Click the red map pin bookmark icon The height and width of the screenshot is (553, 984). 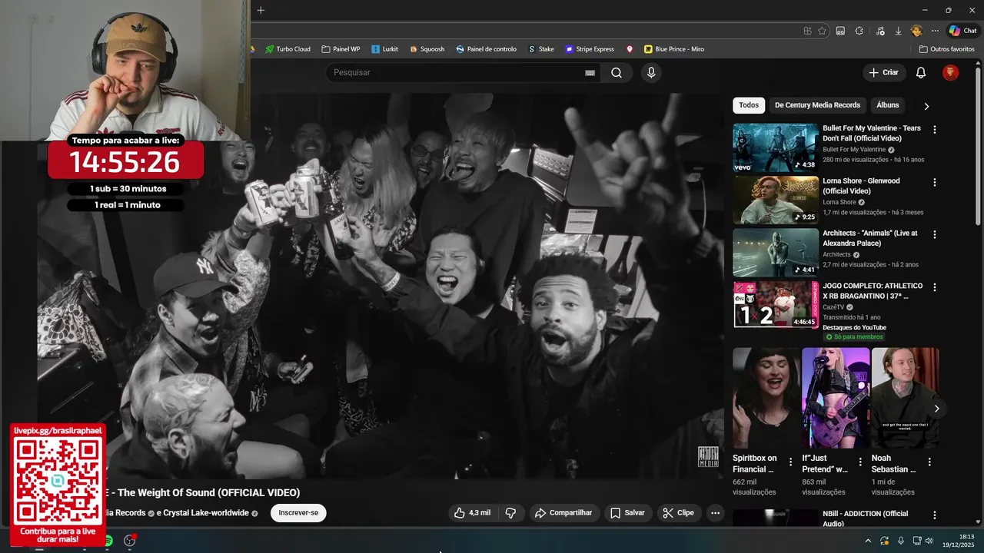(x=630, y=49)
